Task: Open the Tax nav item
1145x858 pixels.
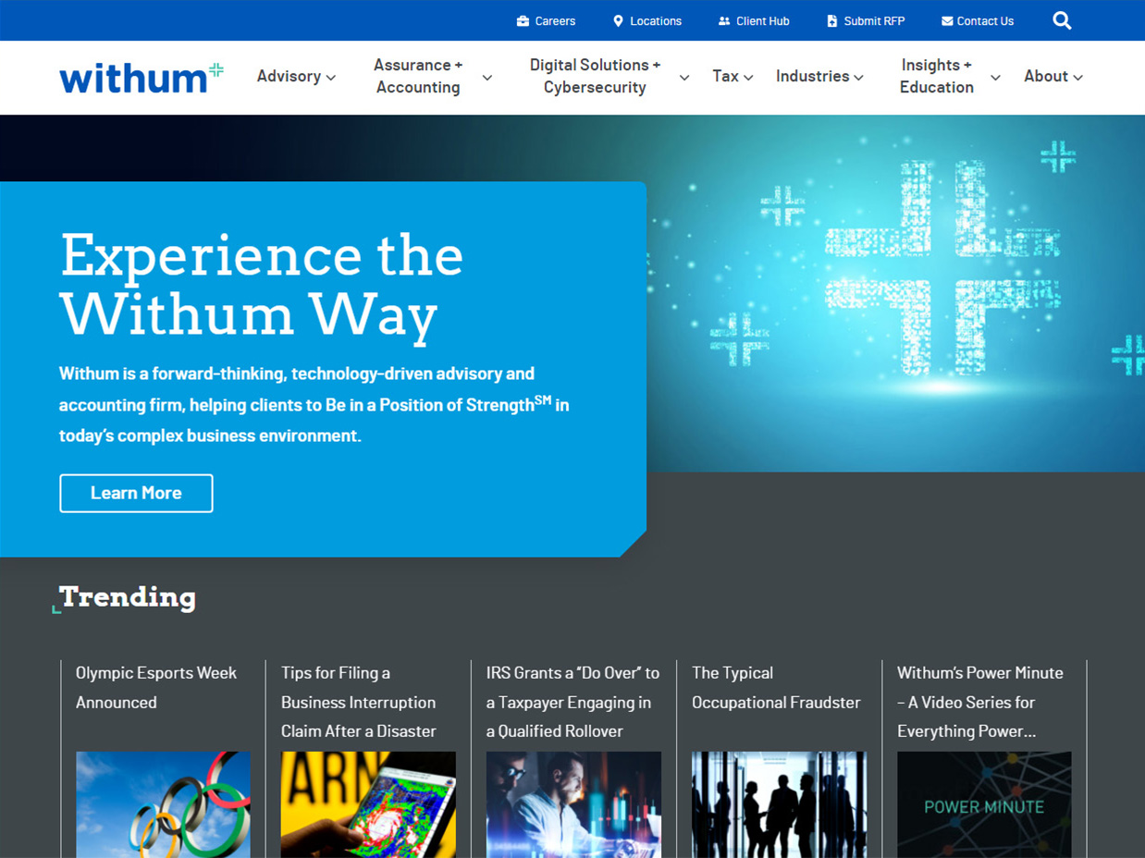Action: tap(725, 77)
